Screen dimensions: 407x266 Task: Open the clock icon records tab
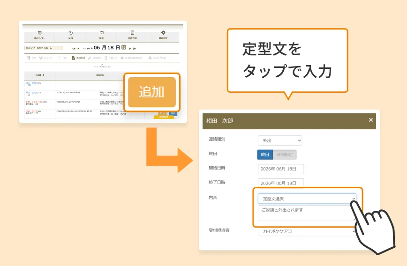70,35
